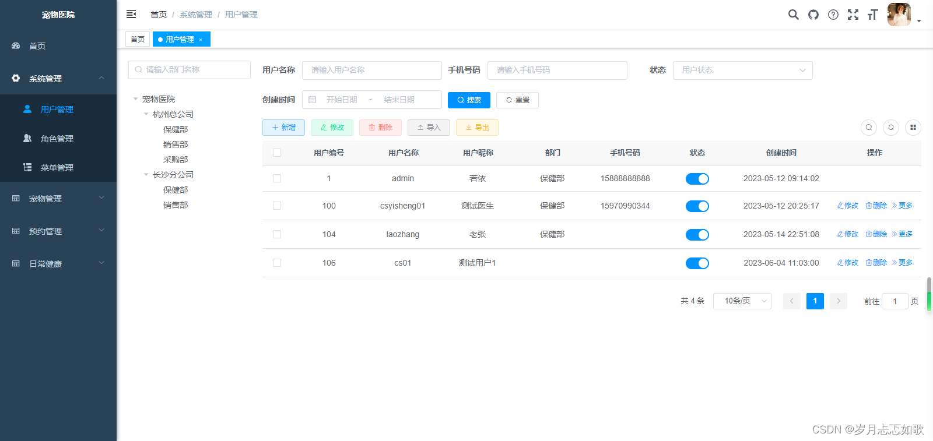This screenshot has height=441, width=933.
Task: Open 角色管理 in the sidebar
Action: (x=58, y=138)
